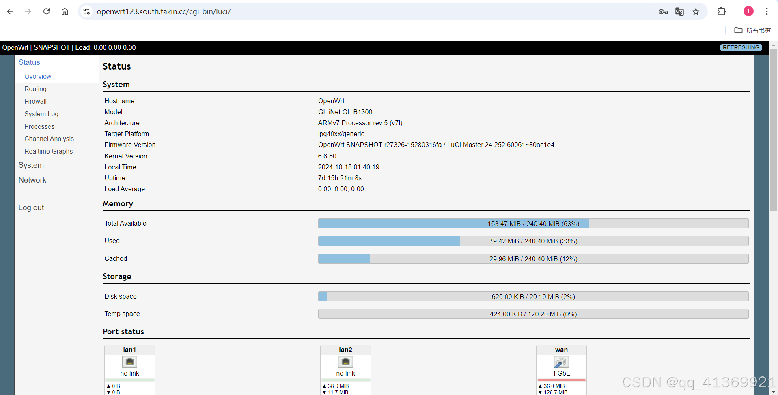Go to browser home page icon
The width and height of the screenshot is (778, 395).
65,11
